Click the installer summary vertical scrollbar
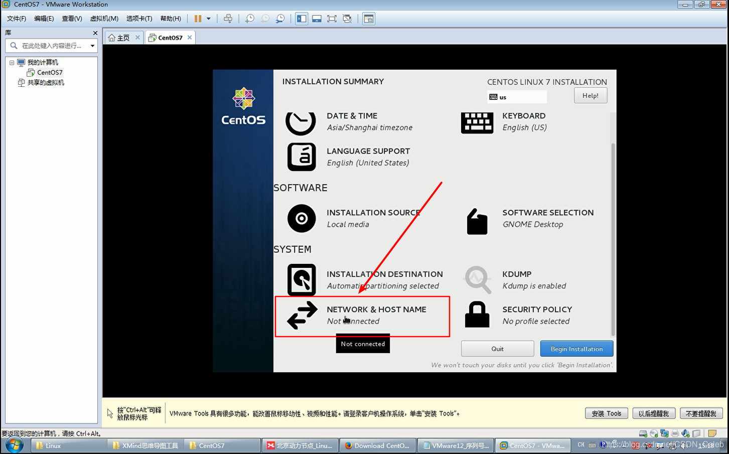 (x=613, y=239)
